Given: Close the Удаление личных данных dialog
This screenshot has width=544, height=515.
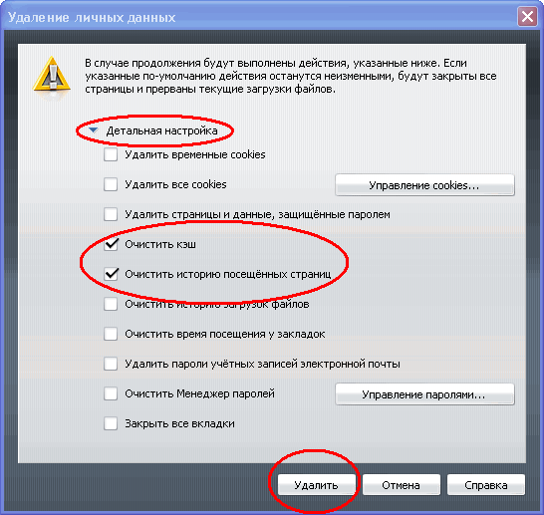Looking at the screenshot, I should [527, 16].
